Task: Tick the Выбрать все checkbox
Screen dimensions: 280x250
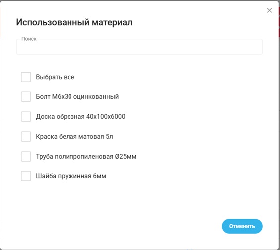Action: click(26, 77)
